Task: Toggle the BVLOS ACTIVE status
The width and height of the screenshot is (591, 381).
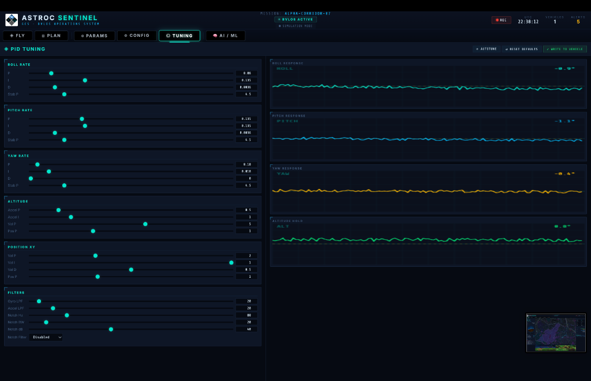Action: point(296,19)
